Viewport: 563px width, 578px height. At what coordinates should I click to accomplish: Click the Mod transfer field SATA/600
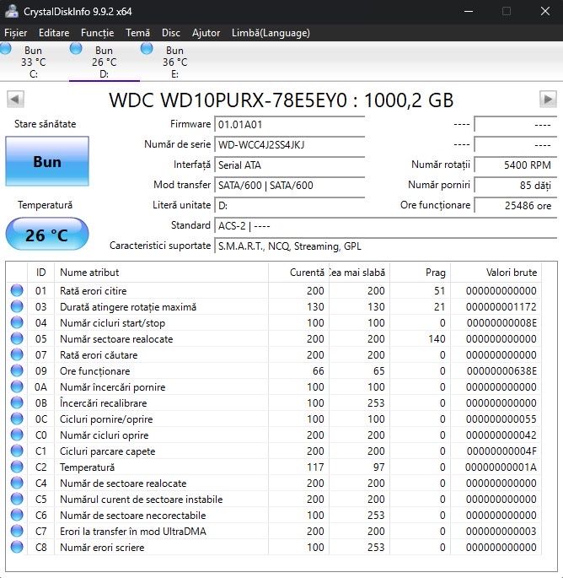(x=290, y=186)
